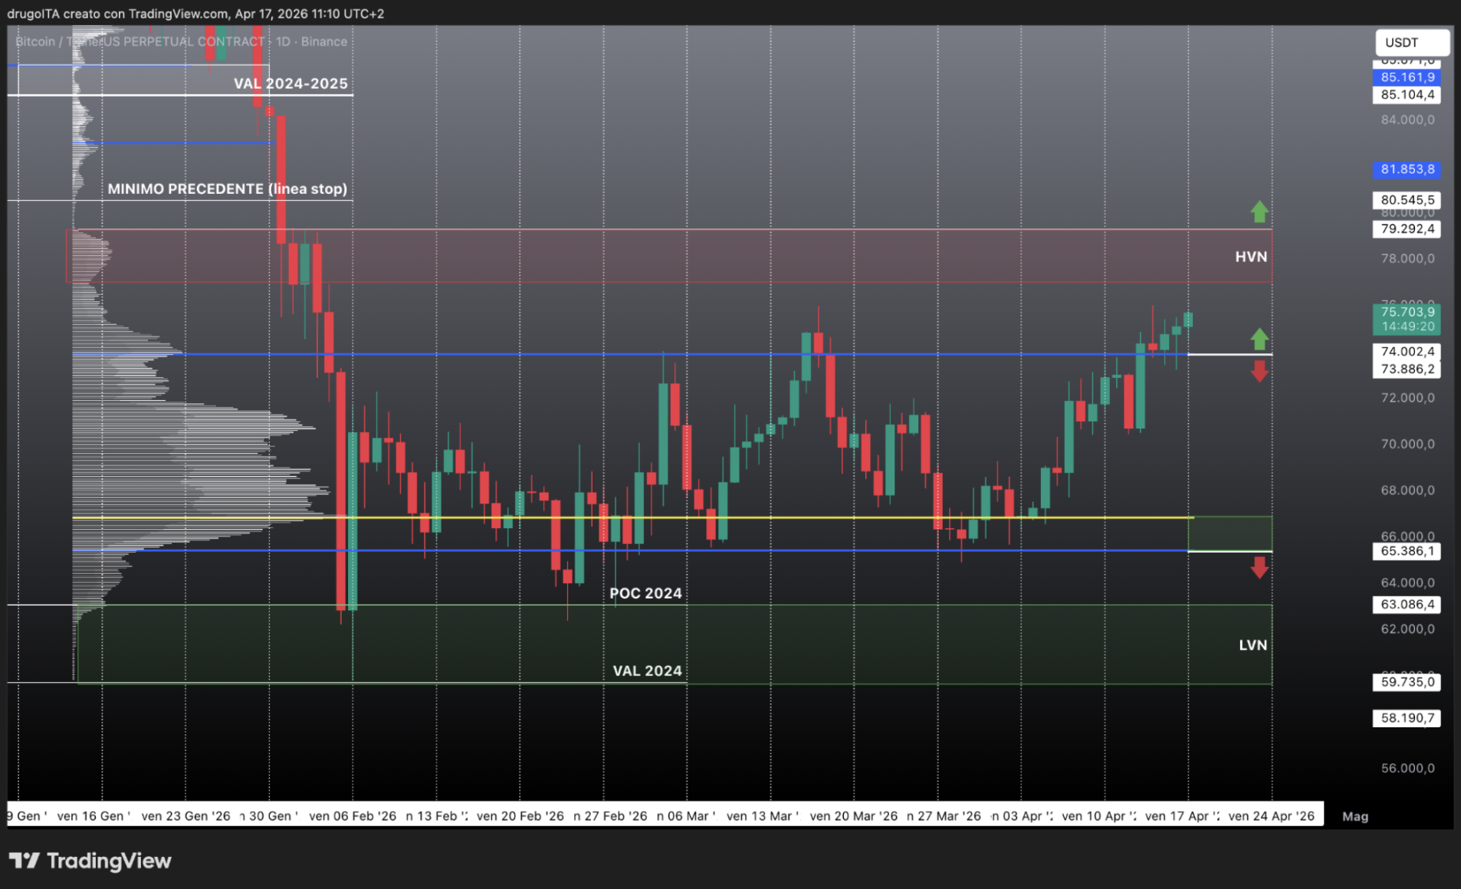1461x889 pixels.
Task: Click the 62.000,0 axis value
Action: [1407, 629]
